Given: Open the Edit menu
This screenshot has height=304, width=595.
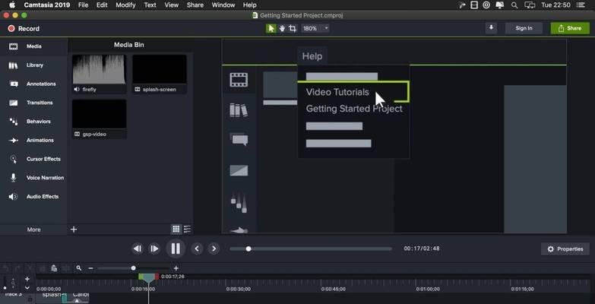Looking at the screenshot, I should 102,5.
